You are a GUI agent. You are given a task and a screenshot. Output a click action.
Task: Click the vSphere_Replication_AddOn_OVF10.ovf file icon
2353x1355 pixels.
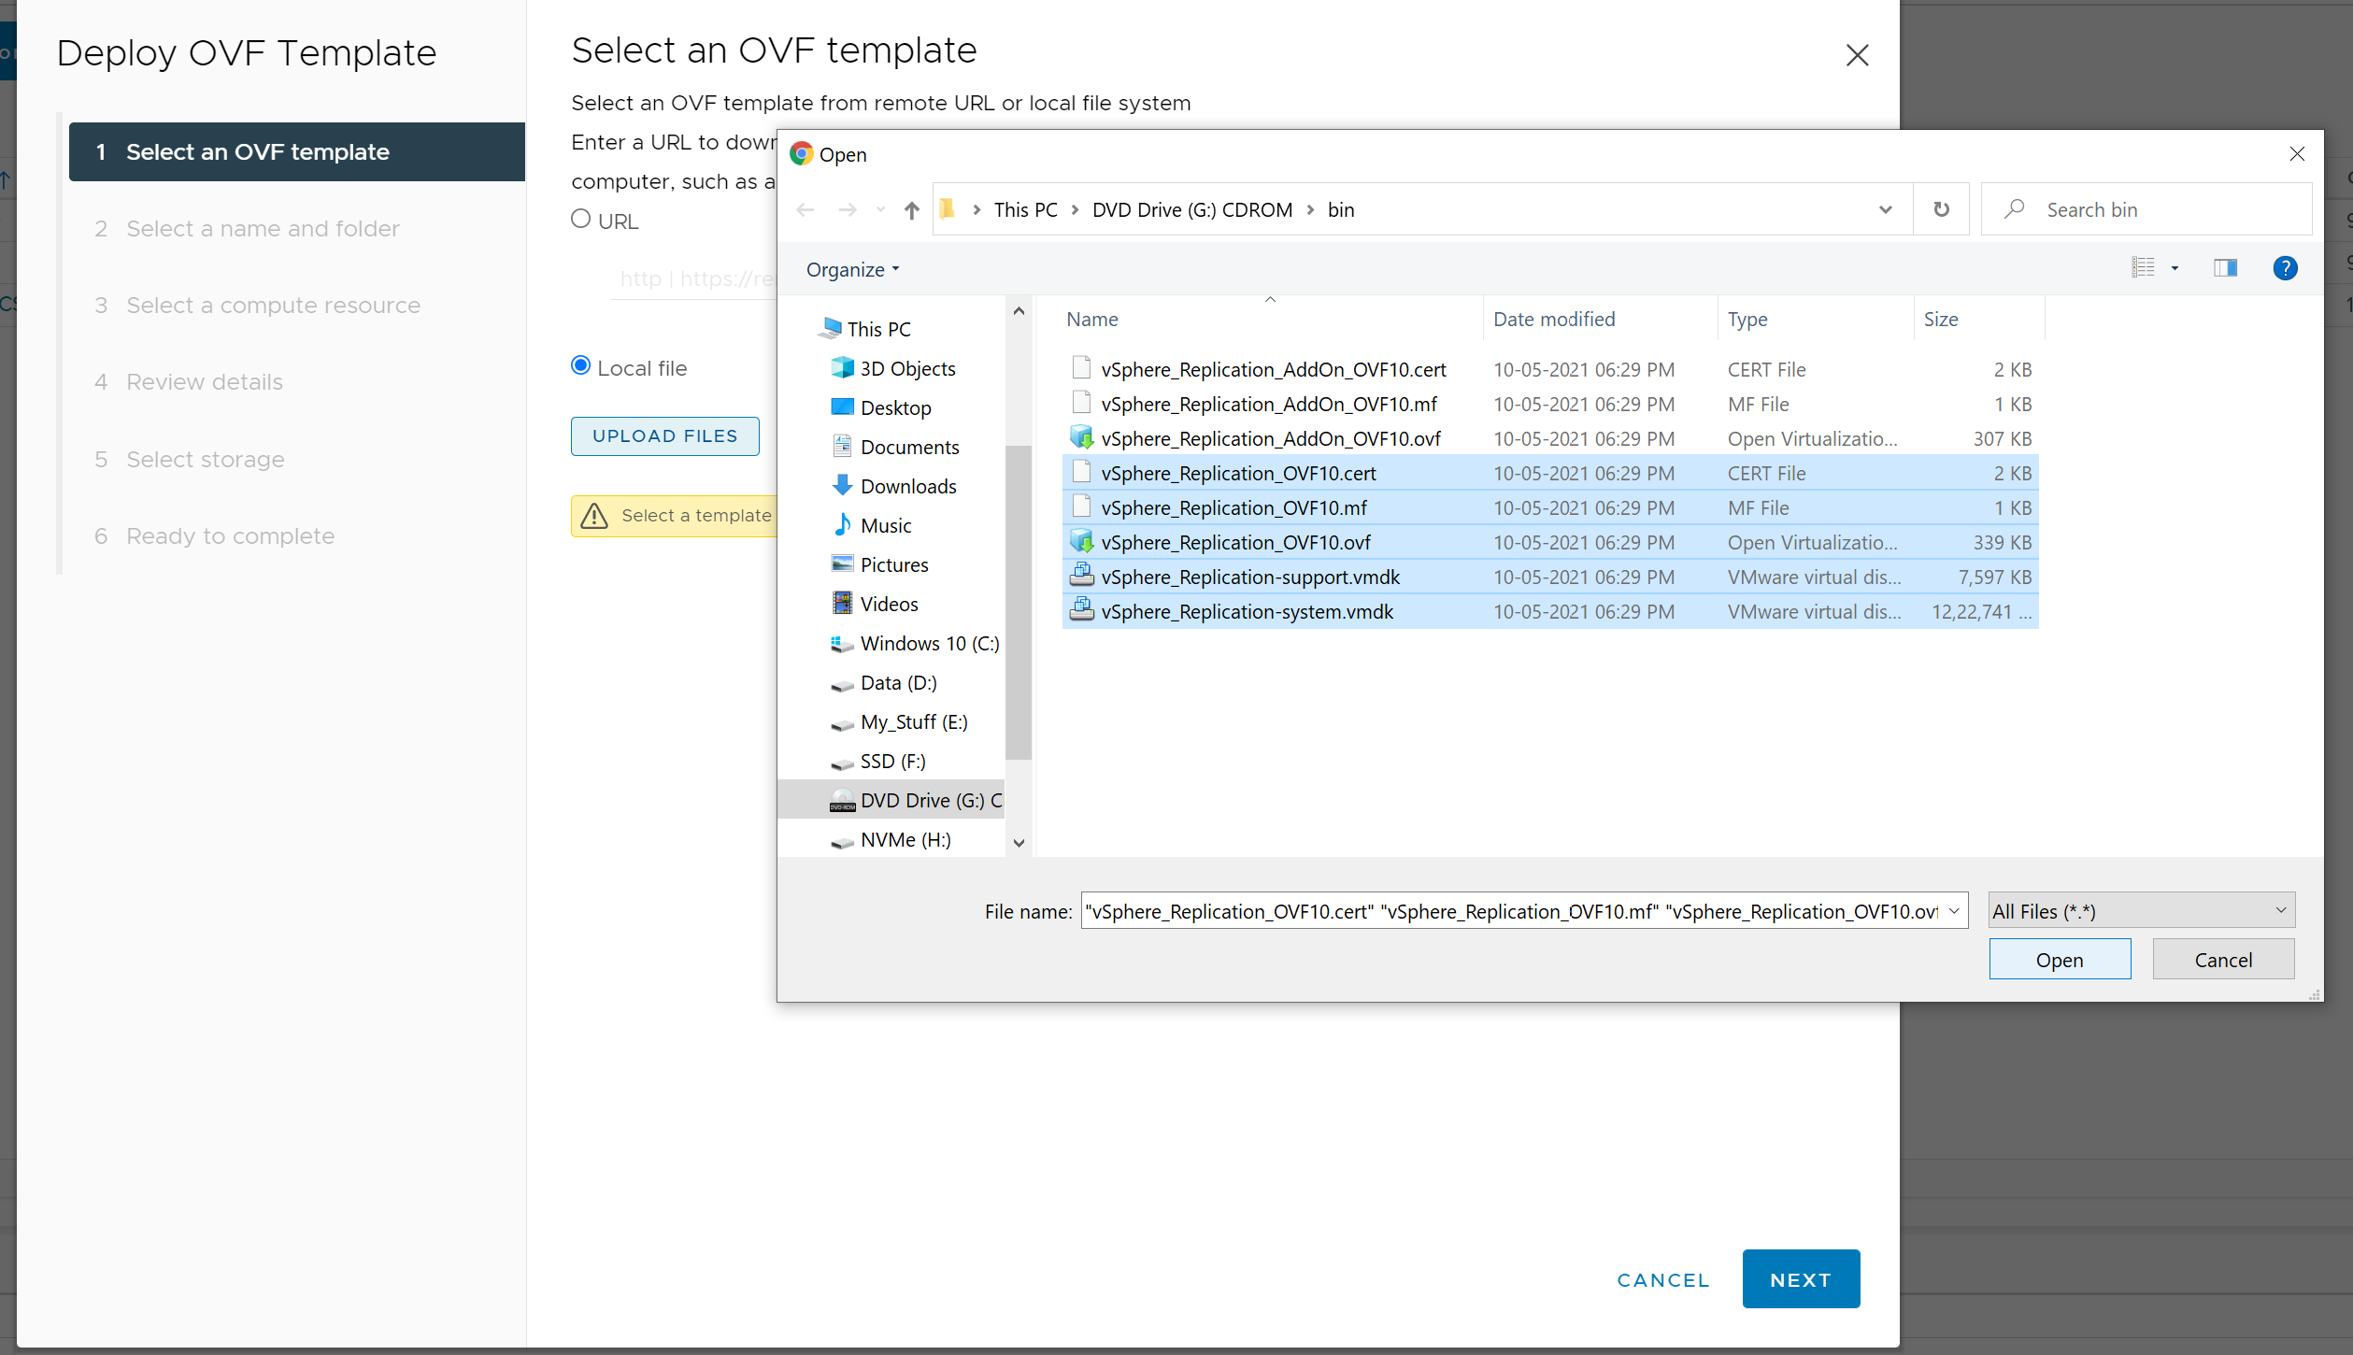[1081, 436]
